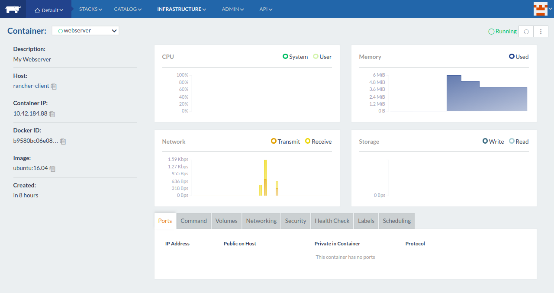Click the Private in Container header

(337, 244)
